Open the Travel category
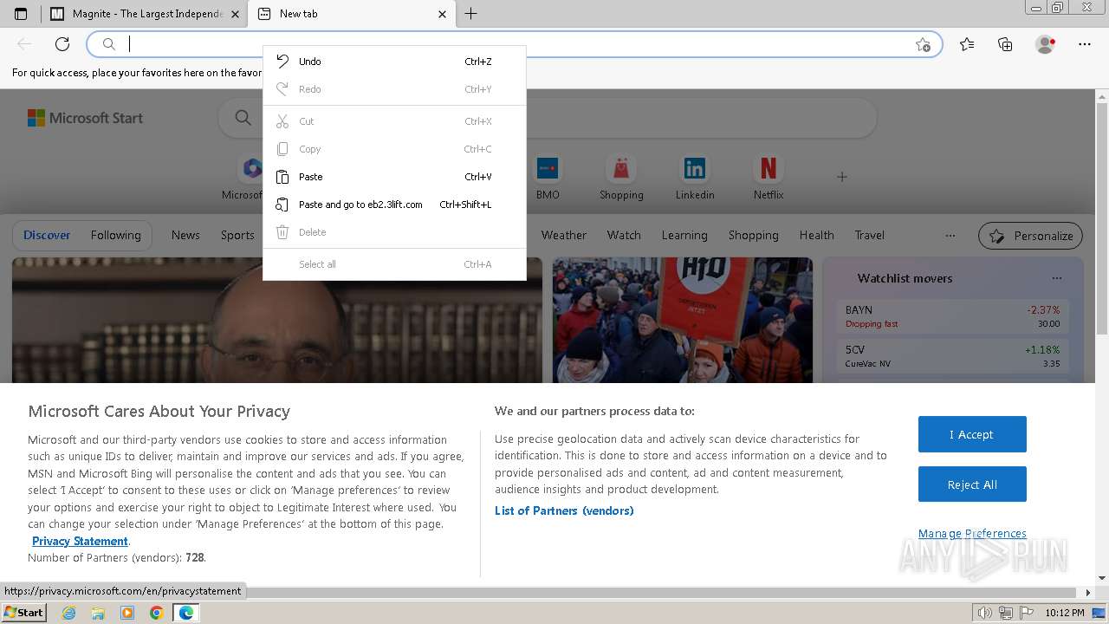Image resolution: width=1109 pixels, height=624 pixels. pyautogui.click(x=869, y=235)
